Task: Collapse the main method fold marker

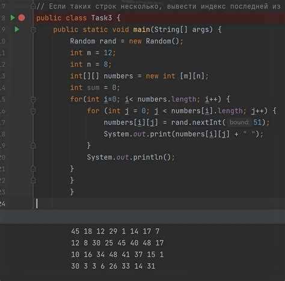Action: pyautogui.click(x=33, y=30)
